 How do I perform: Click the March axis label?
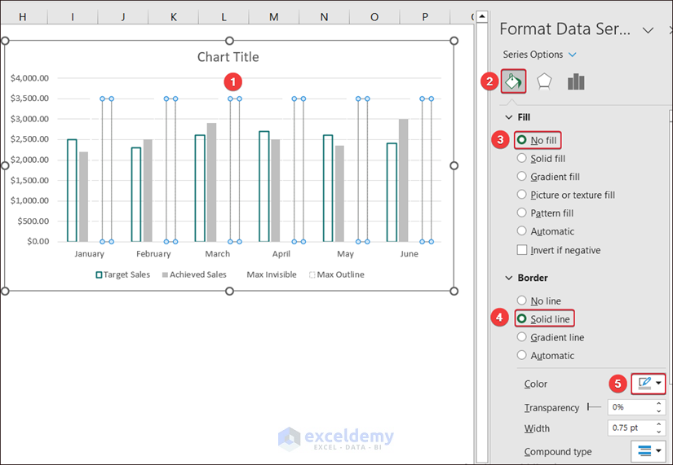point(217,254)
